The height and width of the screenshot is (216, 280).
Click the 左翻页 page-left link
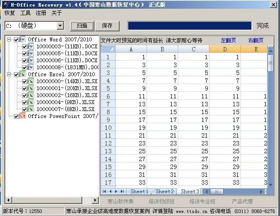tap(228, 40)
